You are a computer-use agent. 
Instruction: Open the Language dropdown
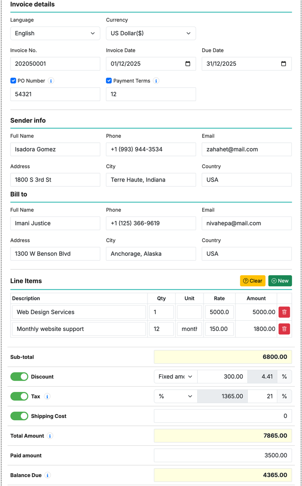point(55,33)
